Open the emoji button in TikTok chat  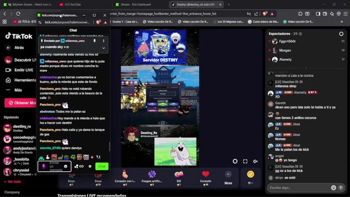point(333,188)
